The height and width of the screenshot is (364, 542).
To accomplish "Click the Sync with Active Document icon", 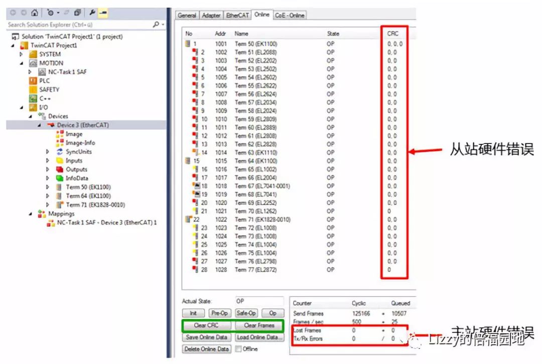I will point(67,13).
